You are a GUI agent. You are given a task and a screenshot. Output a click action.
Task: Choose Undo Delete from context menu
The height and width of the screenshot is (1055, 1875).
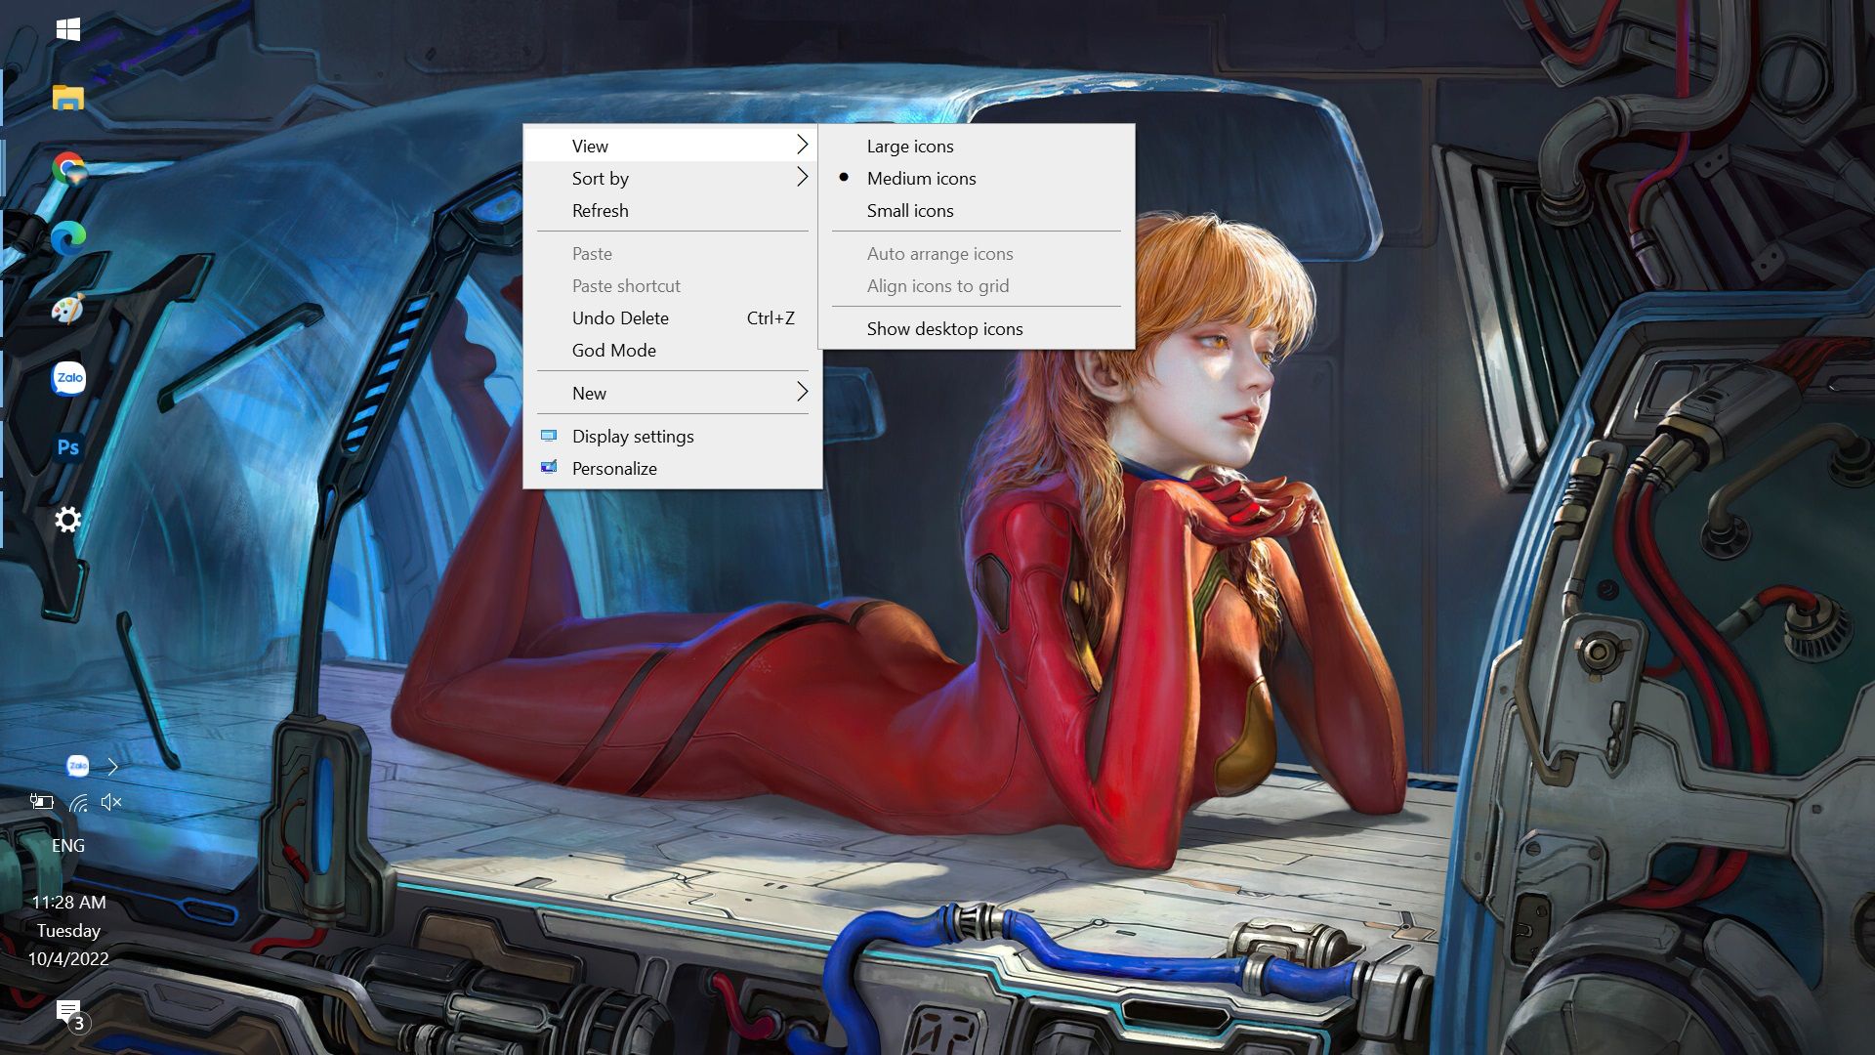click(673, 317)
